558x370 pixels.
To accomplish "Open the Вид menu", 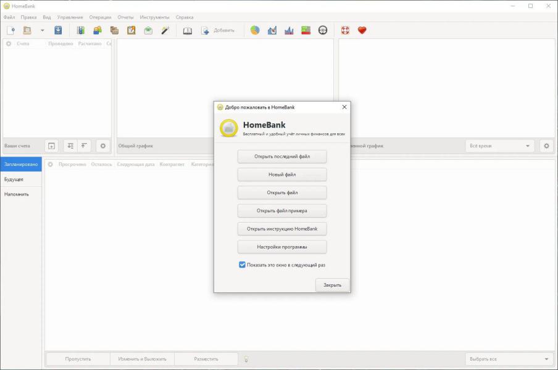I will [47, 17].
